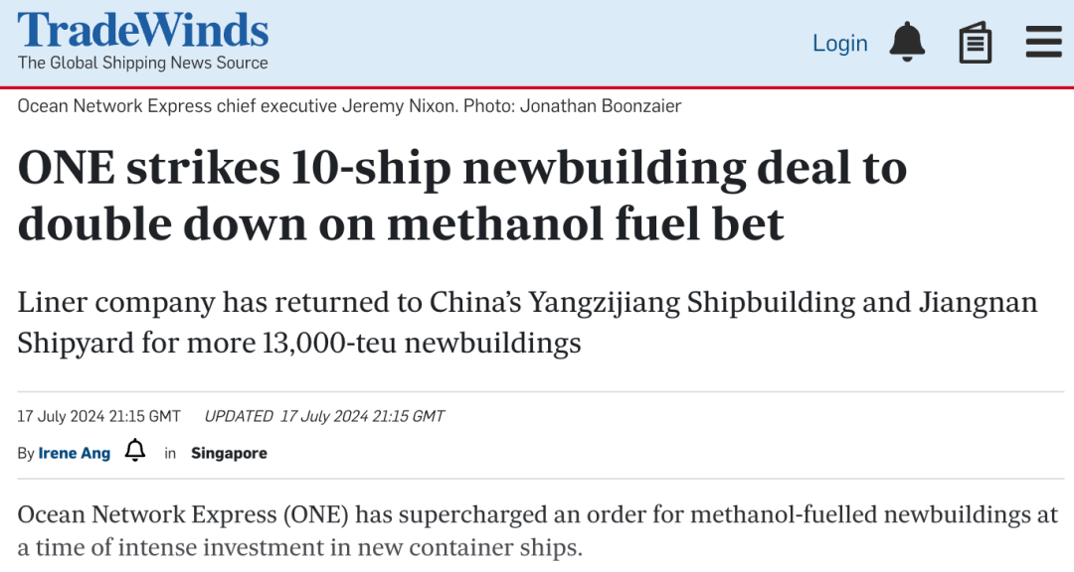Click the Login link
This screenshot has height=572, width=1074.
pyautogui.click(x=839, y=43)
